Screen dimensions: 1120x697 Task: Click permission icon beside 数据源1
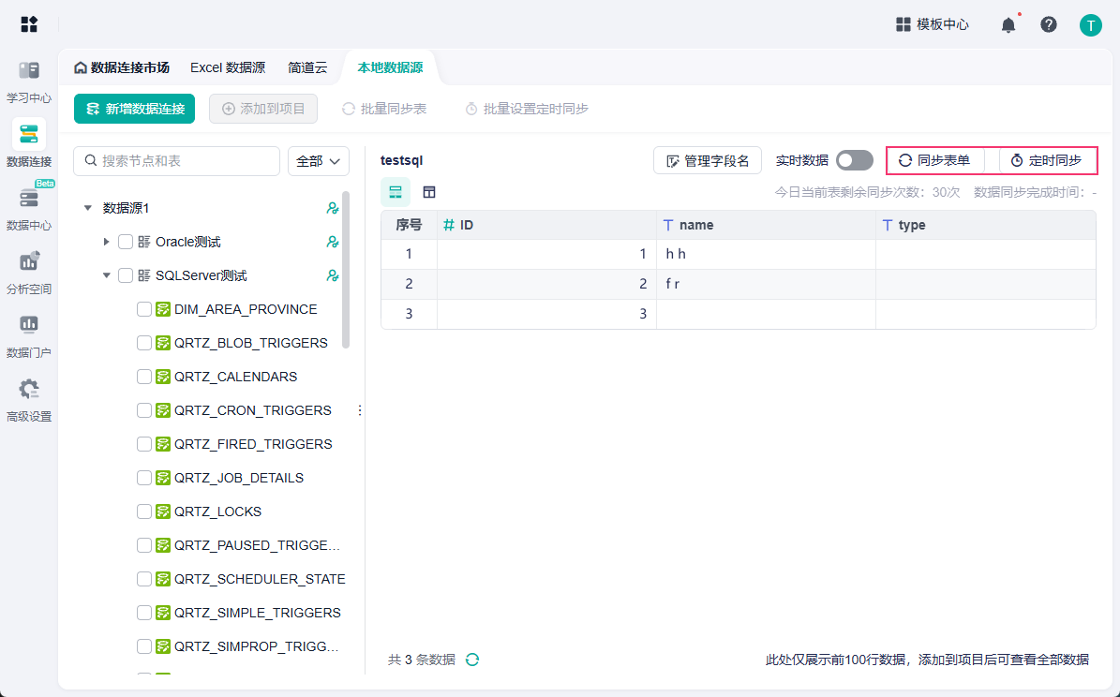tap(332, 208)
